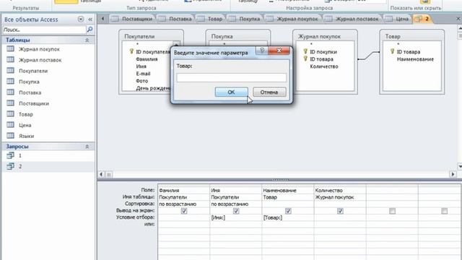The width and height of the screenshot is (462, 260).
Task: Toggle show checkbox for Наименование column
Action: point(288,211)
